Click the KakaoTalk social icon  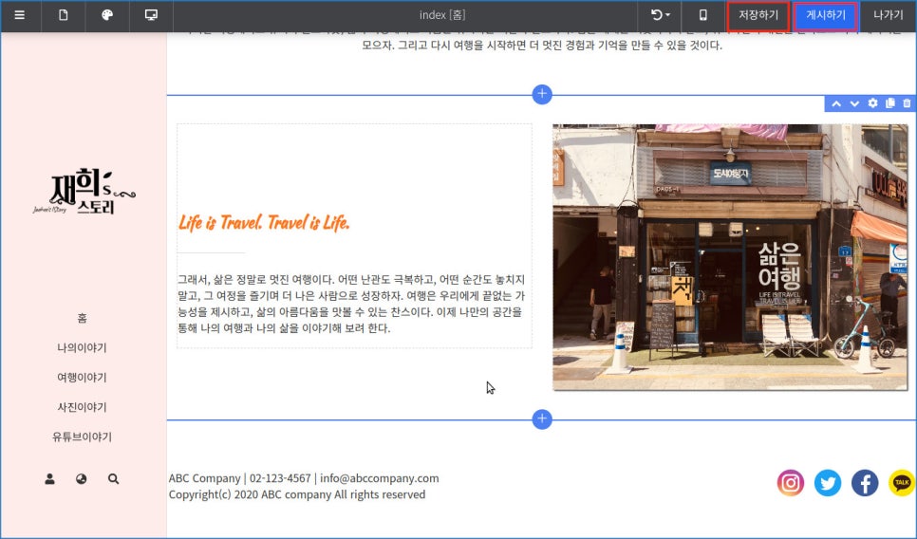click(902, 483)
